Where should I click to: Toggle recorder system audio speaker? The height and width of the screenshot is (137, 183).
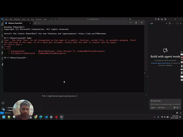click(182, 69)
